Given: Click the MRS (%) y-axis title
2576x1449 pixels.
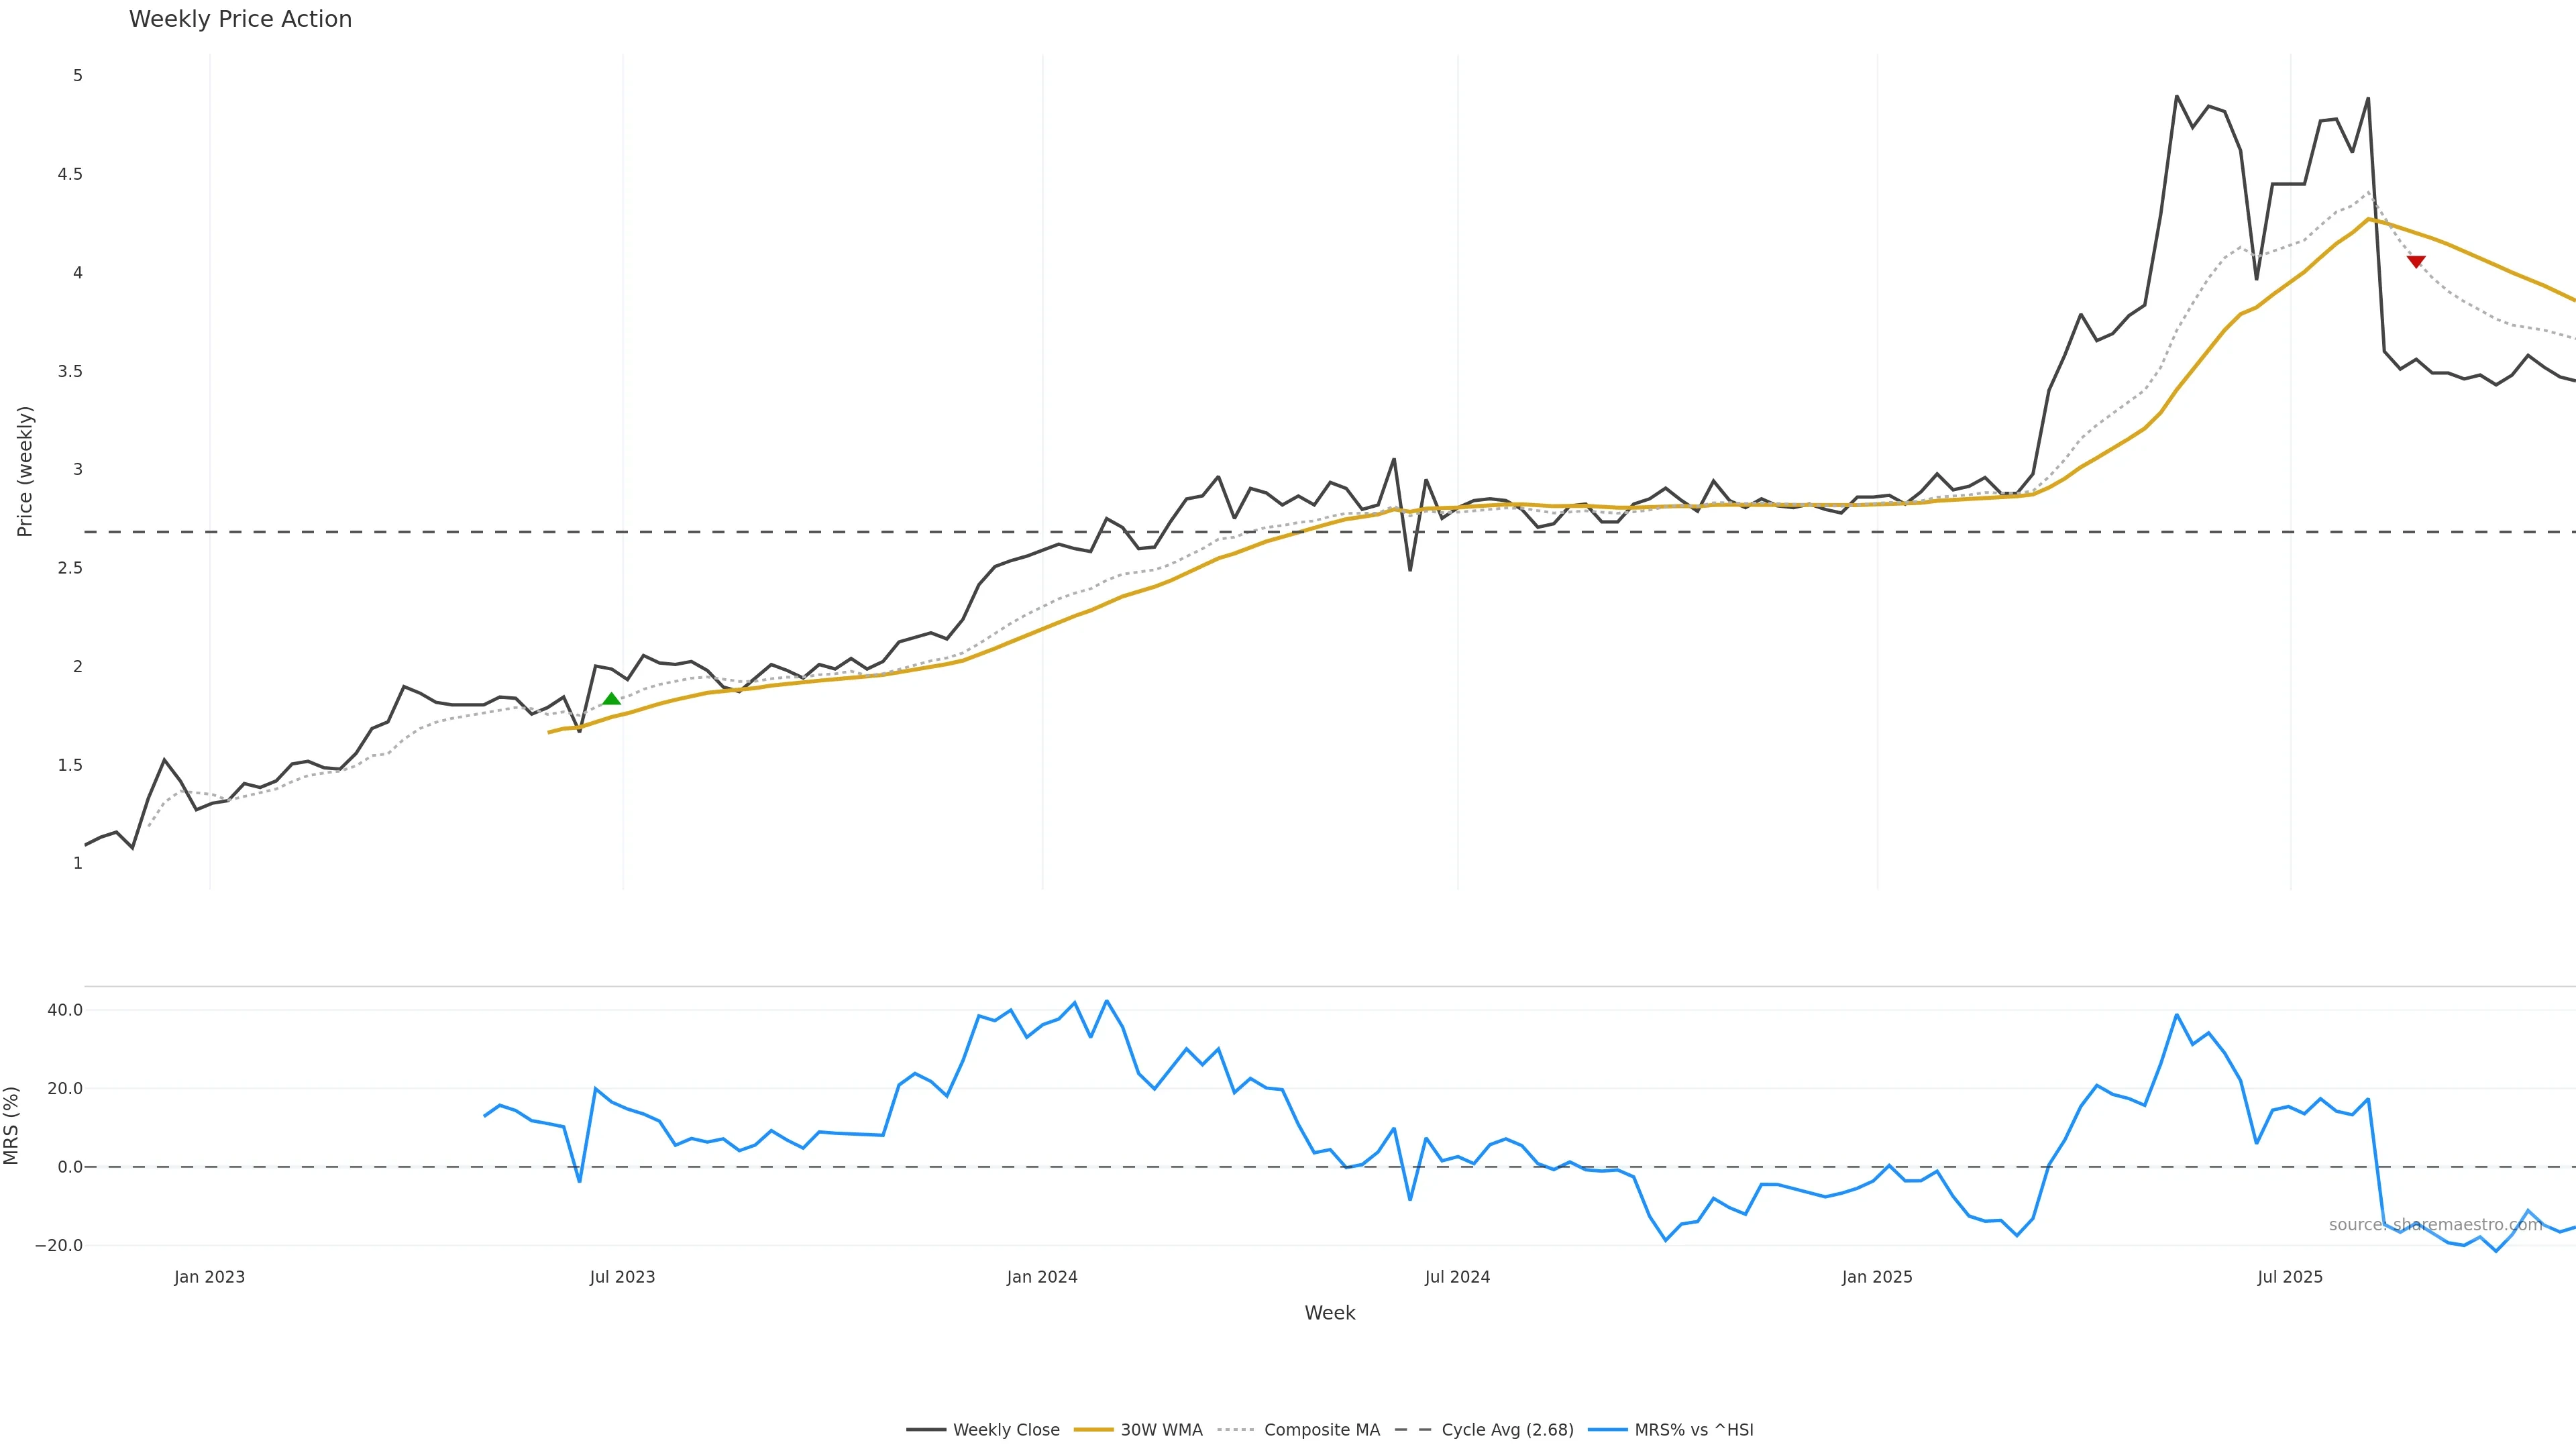Looking at the screenshot, I should click(12, 1125).
